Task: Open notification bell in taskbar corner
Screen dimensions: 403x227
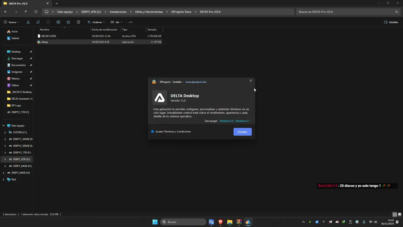Action: point(397,222)
